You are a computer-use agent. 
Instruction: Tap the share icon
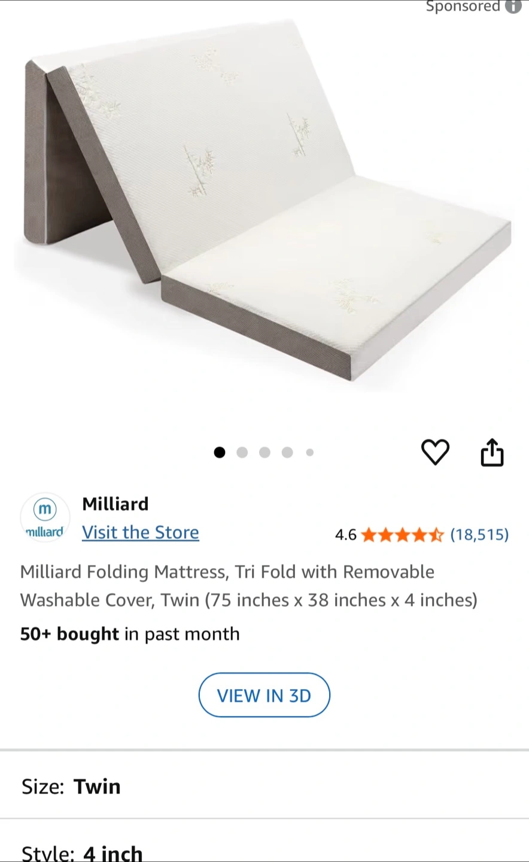492,453
